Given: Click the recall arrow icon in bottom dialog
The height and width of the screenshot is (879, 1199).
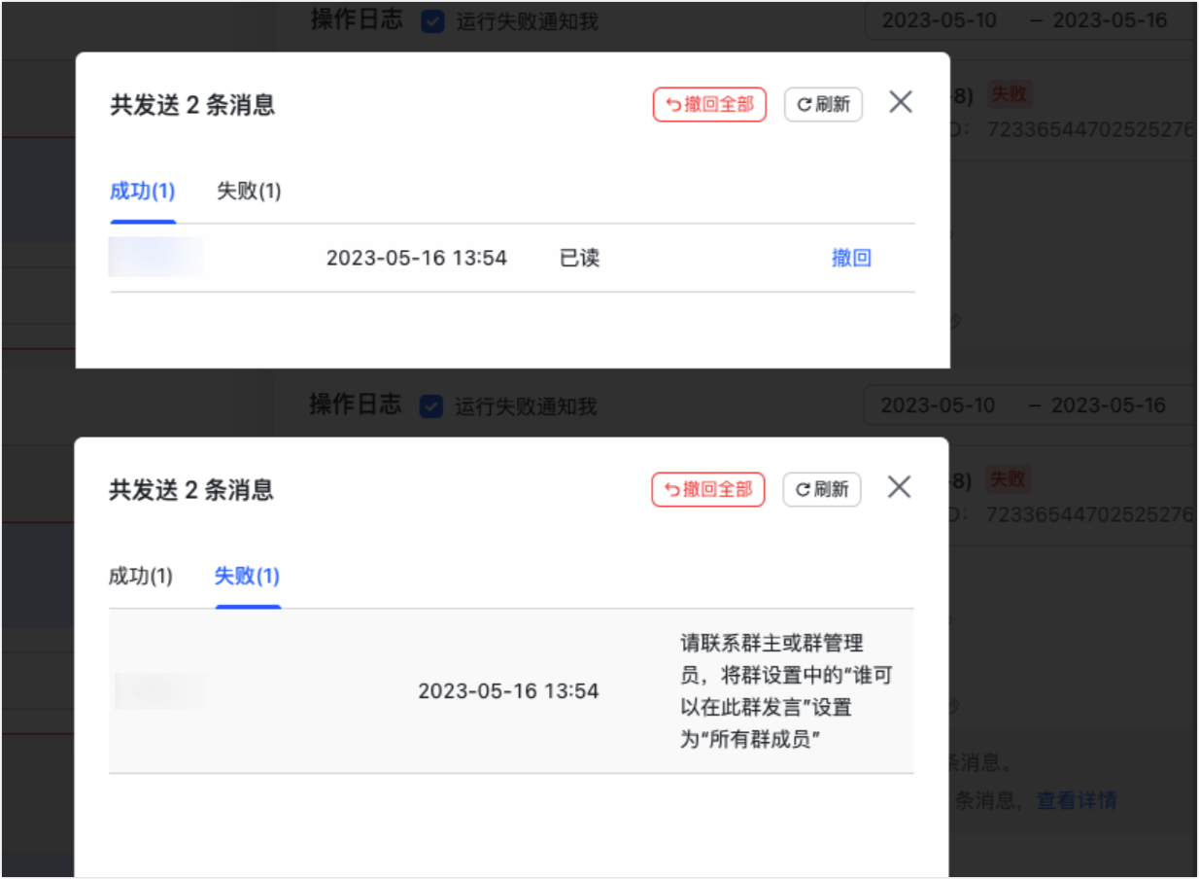Looking at the screenshot, I should tap(672, 489).
